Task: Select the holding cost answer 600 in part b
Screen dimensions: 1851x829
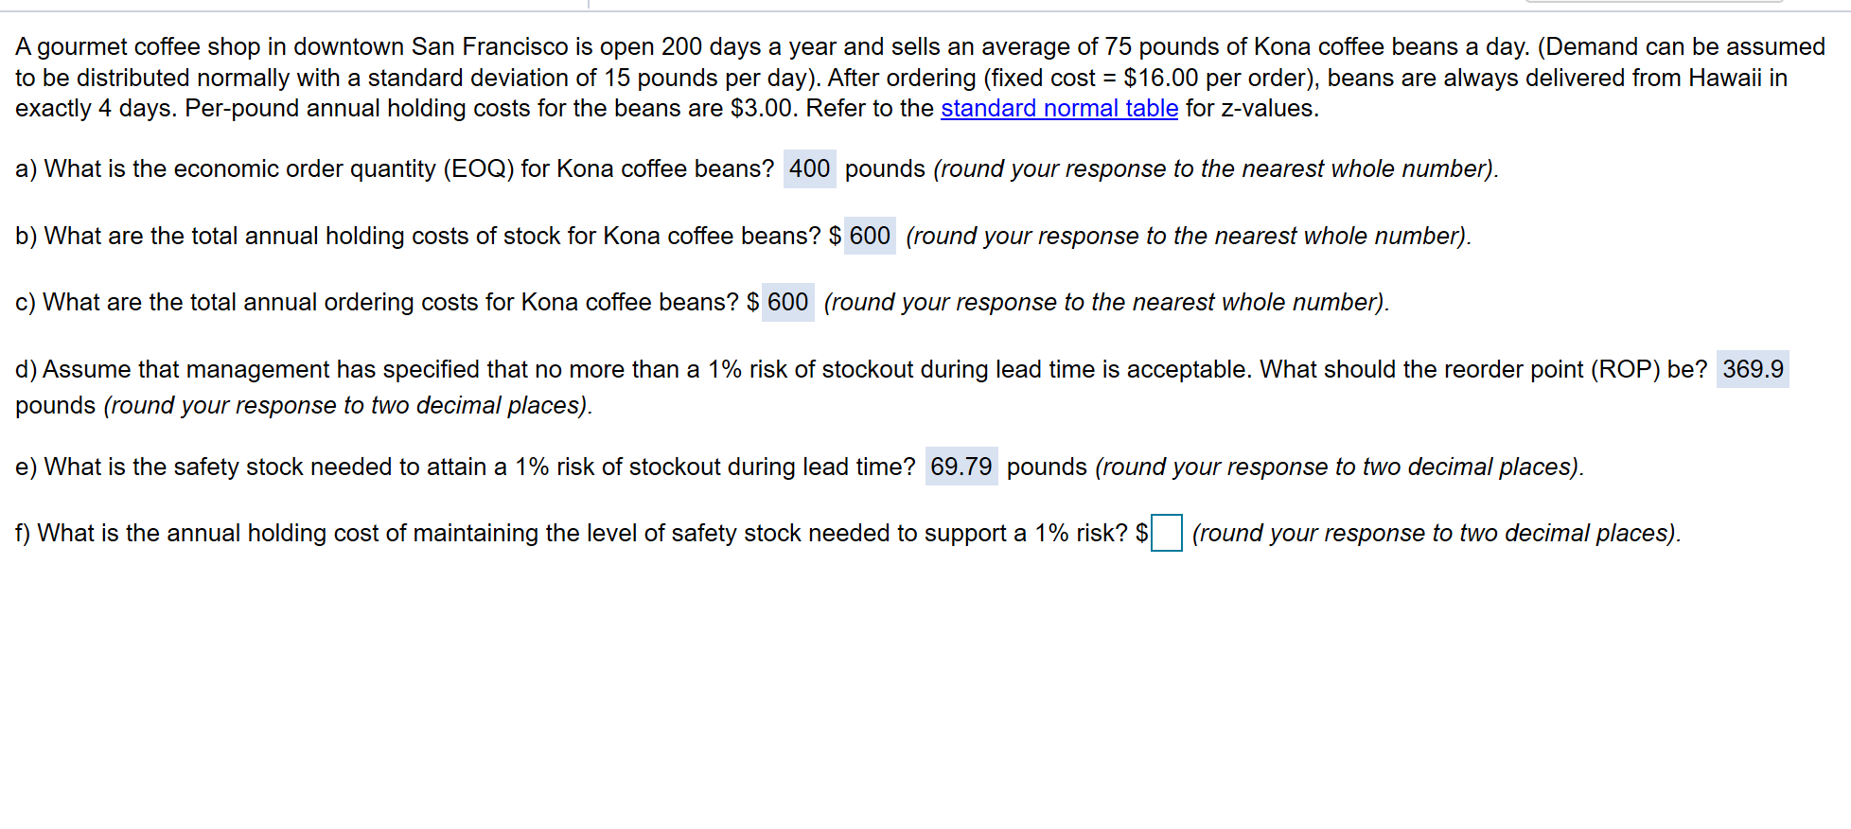Action: pos(869,236)
